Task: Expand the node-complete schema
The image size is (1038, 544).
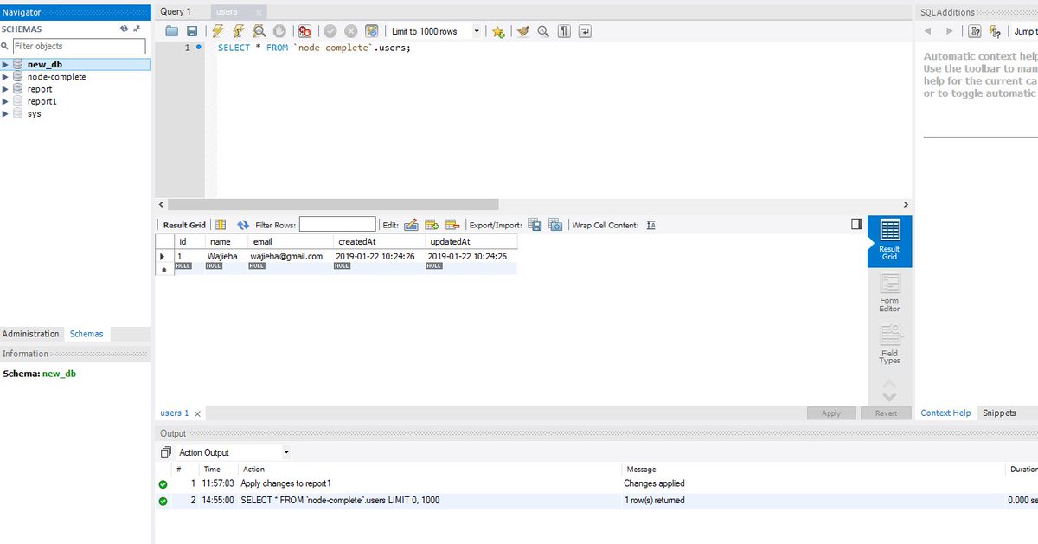Action: point(5,77)
